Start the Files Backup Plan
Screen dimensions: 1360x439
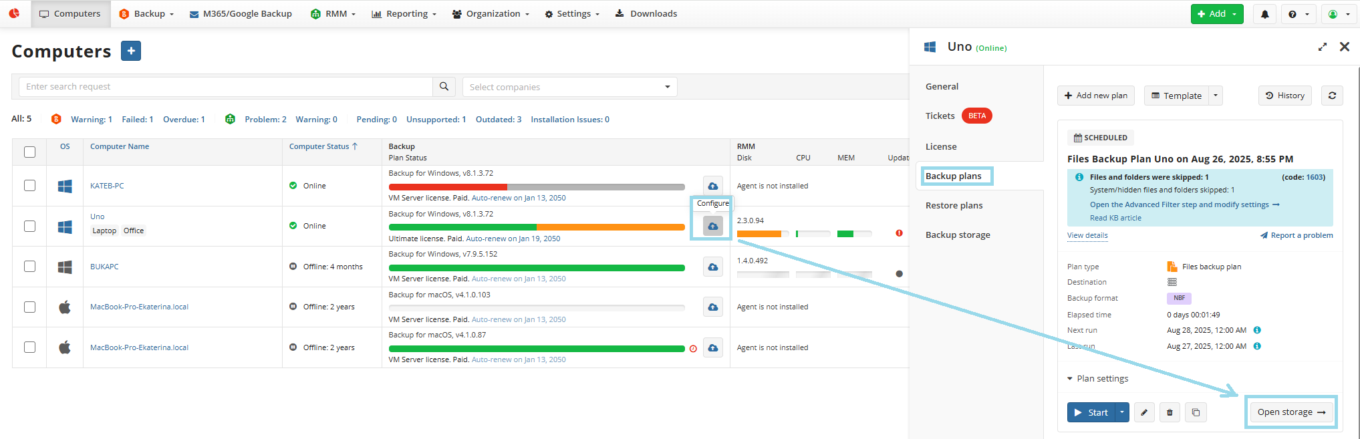(1091, 412)
